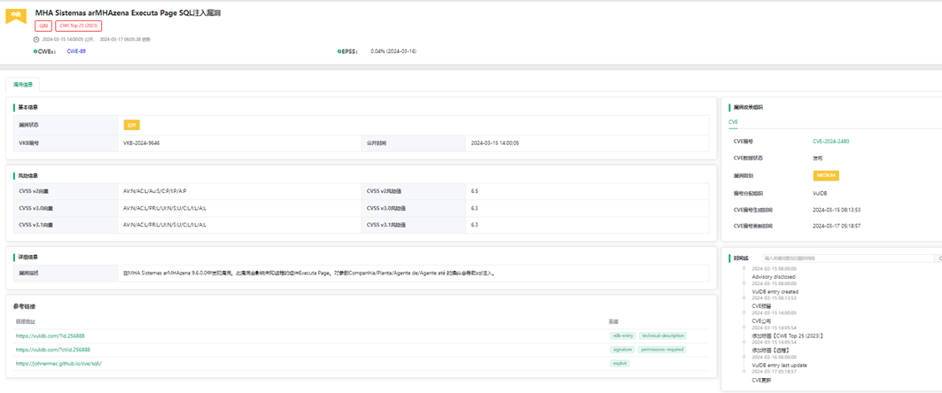Open the CWE-89 link
942x393 pixels.
point(76,51)
